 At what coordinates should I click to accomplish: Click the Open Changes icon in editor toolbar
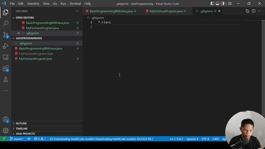(248, 11)
